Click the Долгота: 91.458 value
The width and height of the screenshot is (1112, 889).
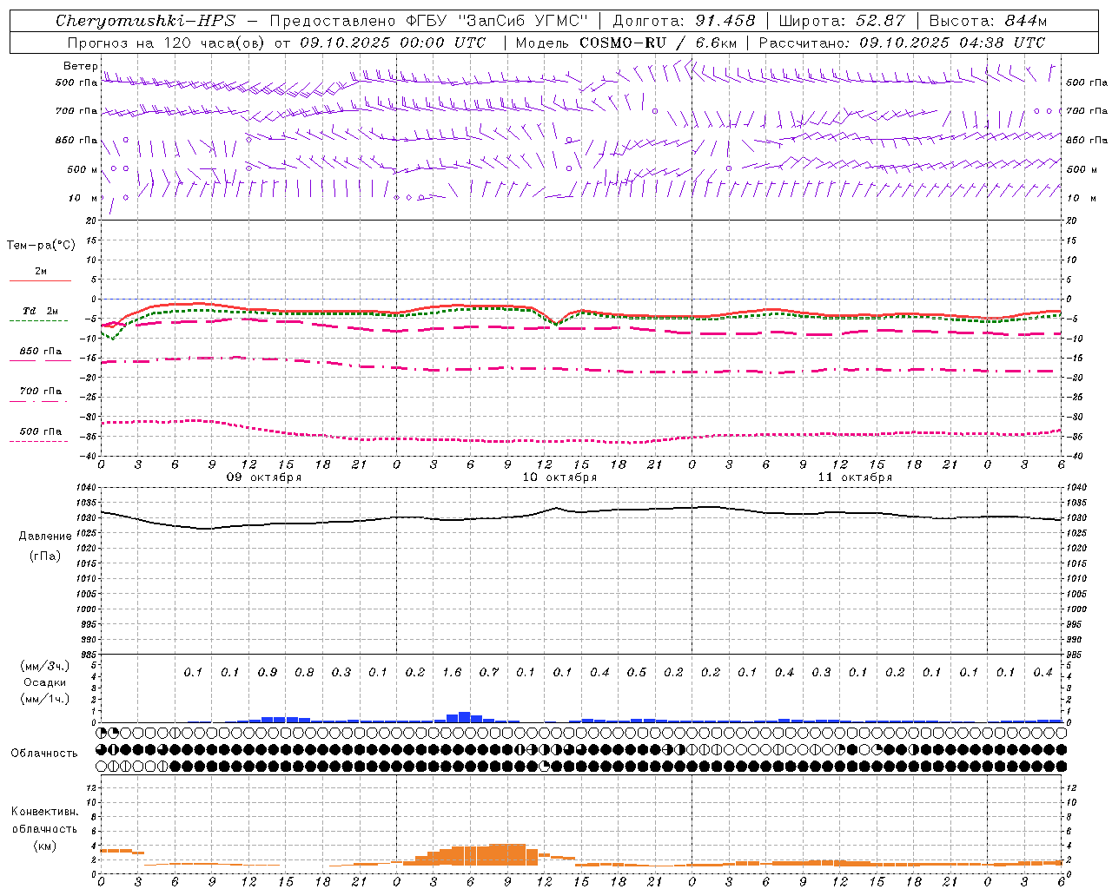point(684,21)
